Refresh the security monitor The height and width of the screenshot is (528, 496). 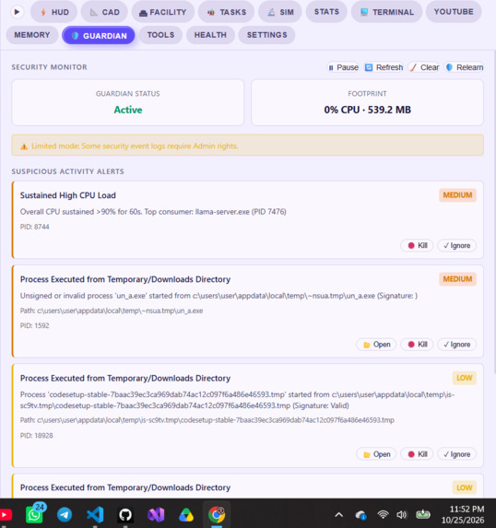pos(384,67)
